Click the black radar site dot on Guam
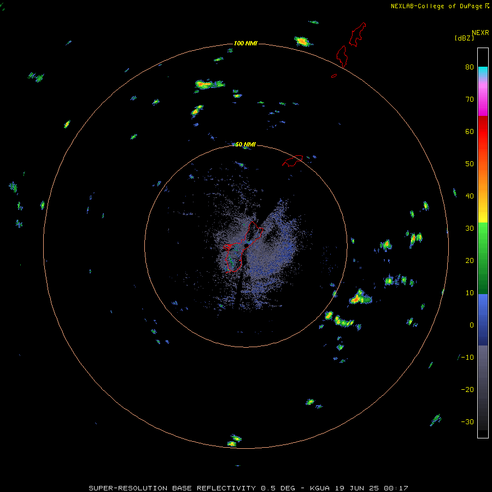 246,245
